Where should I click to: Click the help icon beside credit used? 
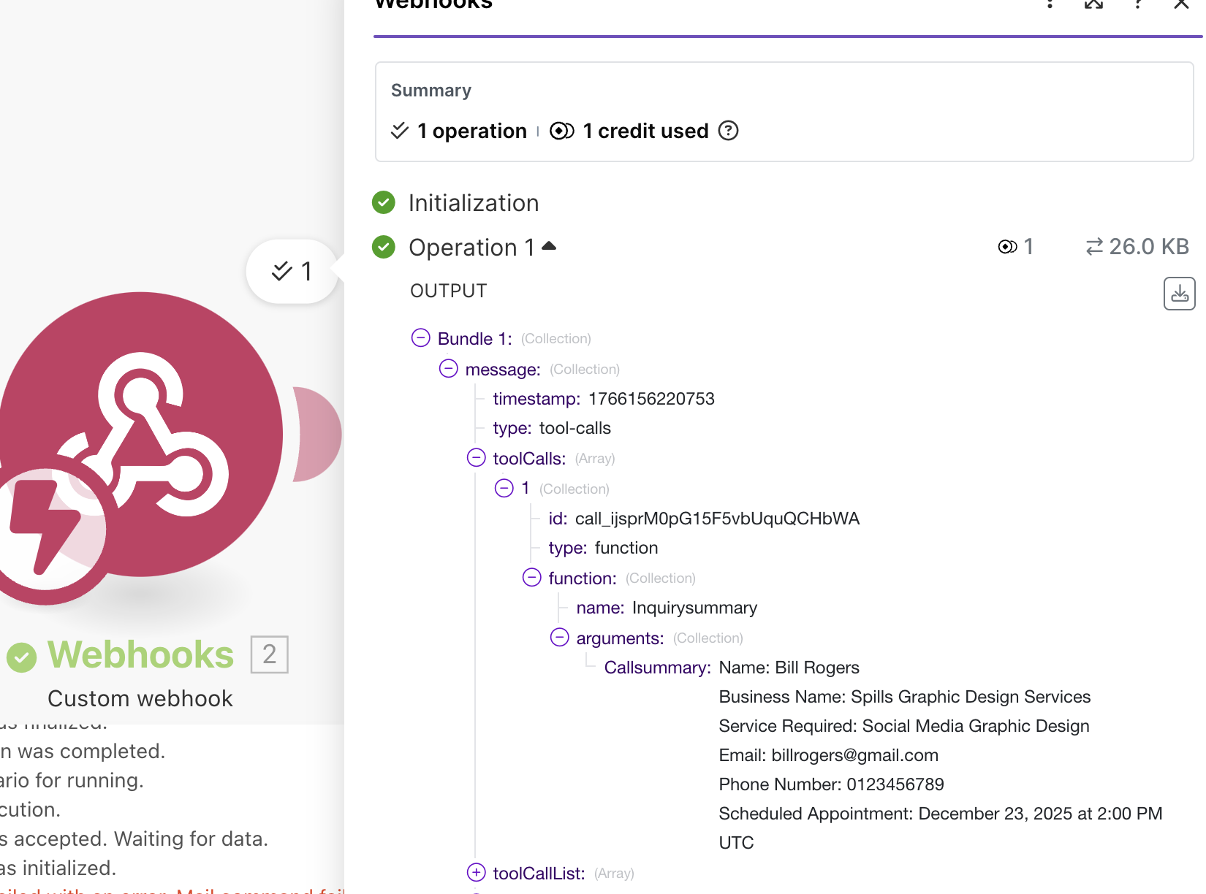pos(728,131)
